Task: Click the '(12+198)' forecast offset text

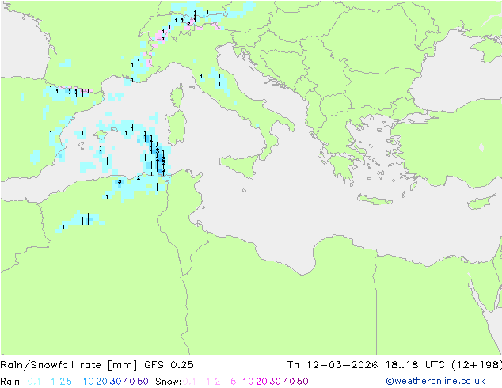Action: tap(477, 365)
